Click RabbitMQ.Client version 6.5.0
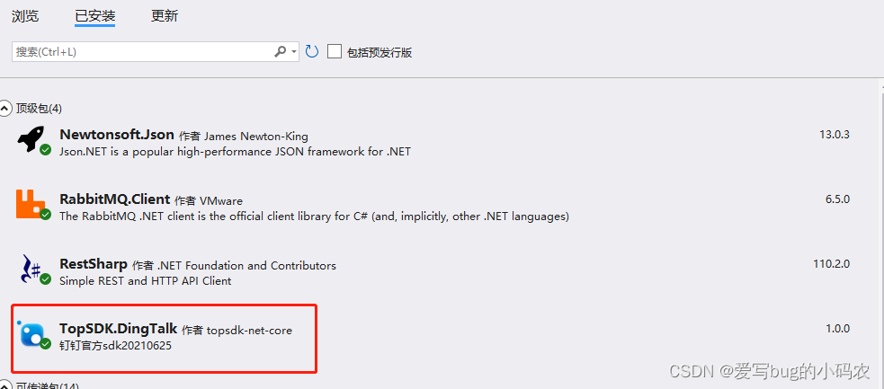Viewport: 884px width, 389px height. tap(837, 199)
